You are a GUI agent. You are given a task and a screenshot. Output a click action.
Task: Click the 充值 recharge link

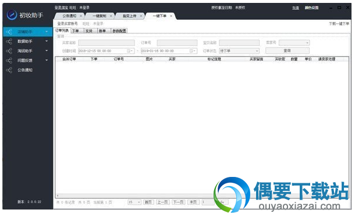pos(296,8)
